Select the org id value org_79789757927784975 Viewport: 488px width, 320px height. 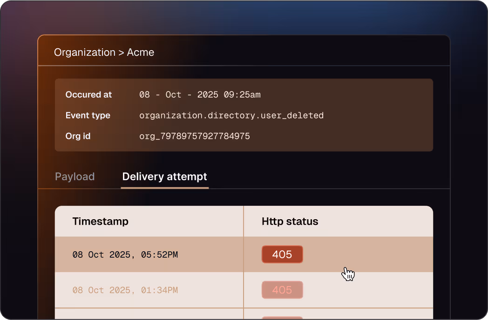(x=195, y=136)
